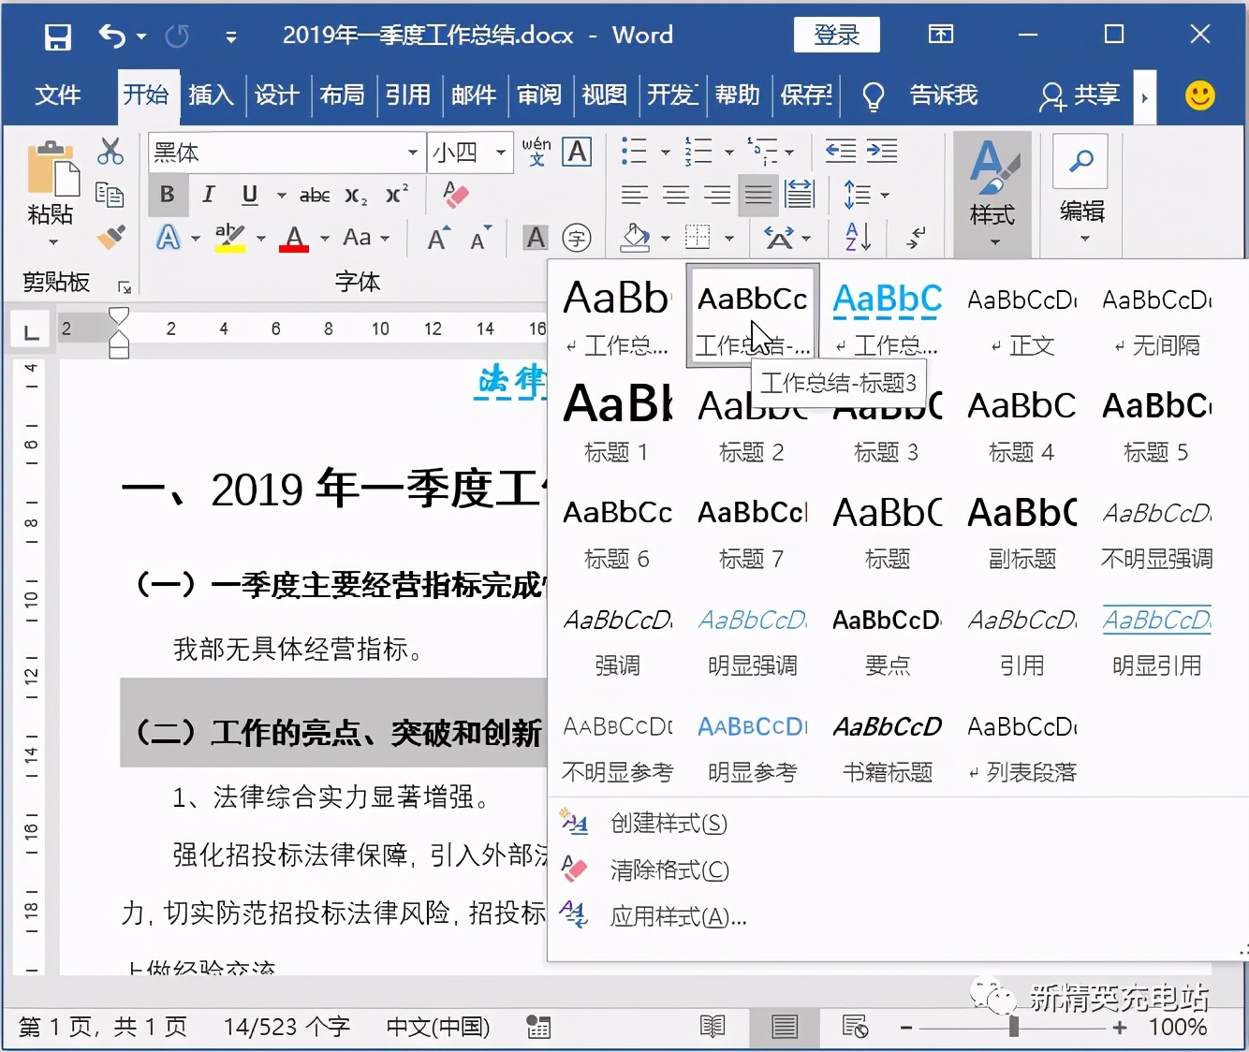Apply bullet list formatting
This screenshot has height=1052, width=1249.
click(635, 152)
